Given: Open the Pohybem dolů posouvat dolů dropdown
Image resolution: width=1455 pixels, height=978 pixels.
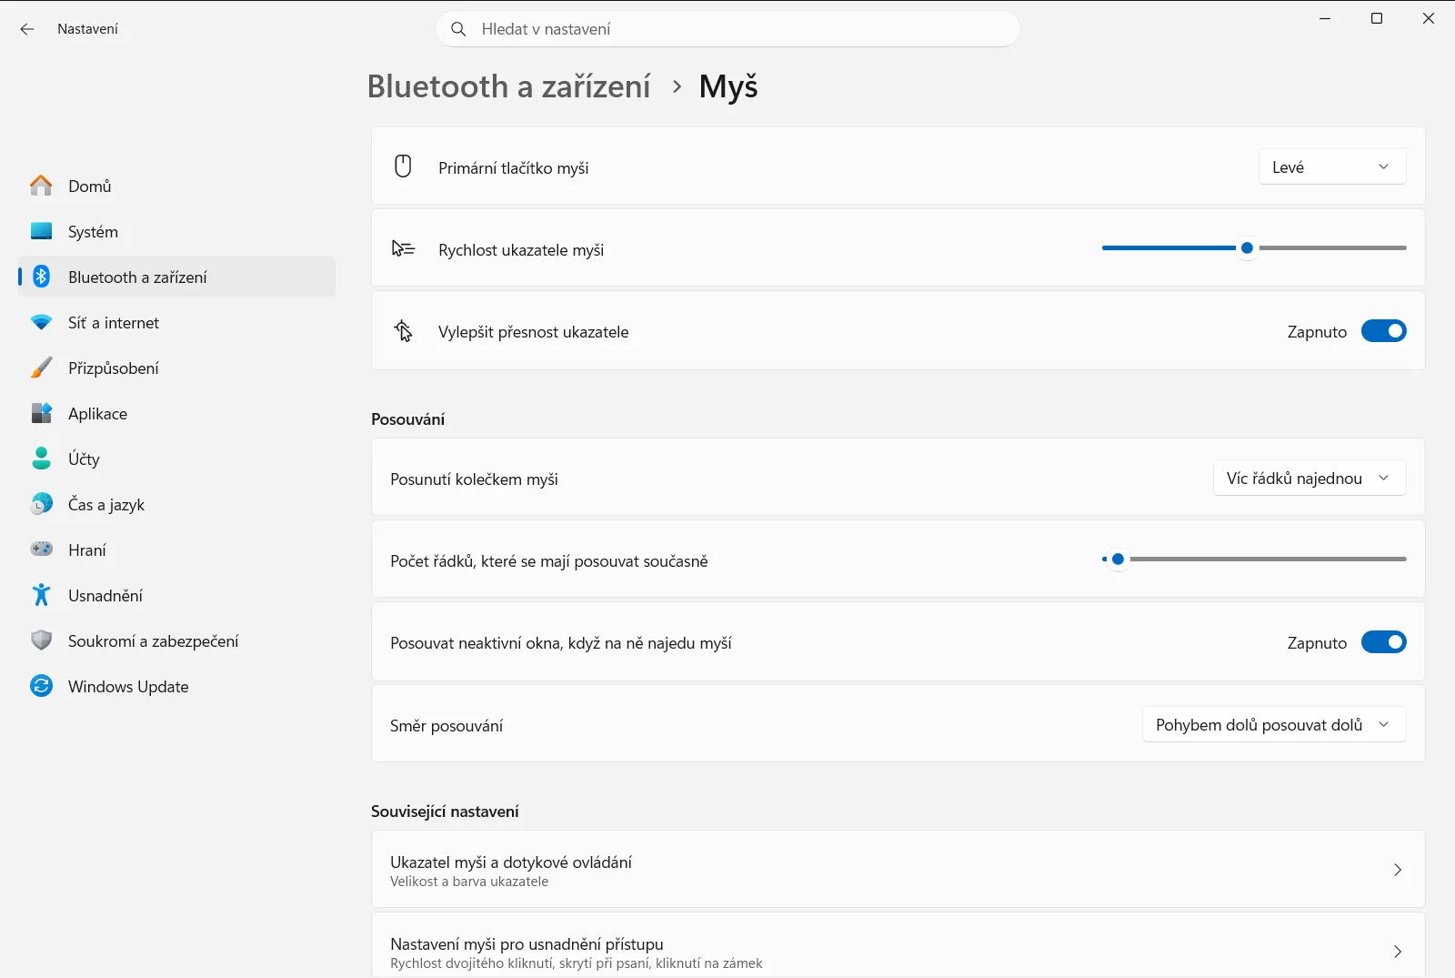Looking at the screenshot, I should tap(1274, 724).
